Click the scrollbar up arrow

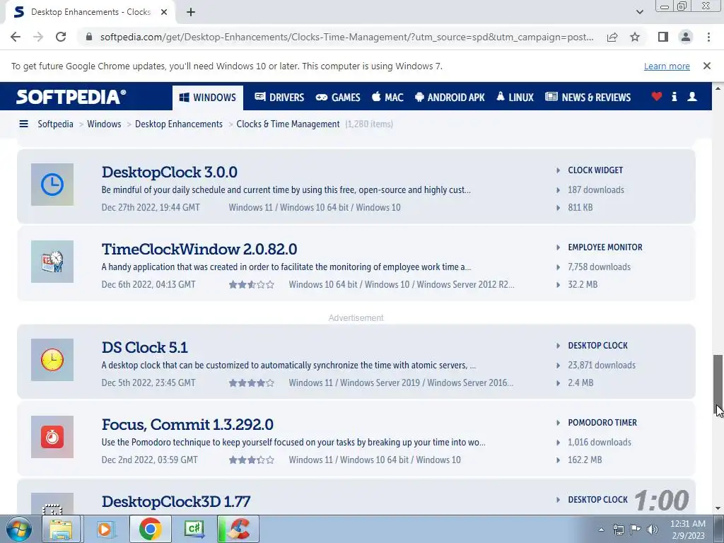(x=718, y=88)
